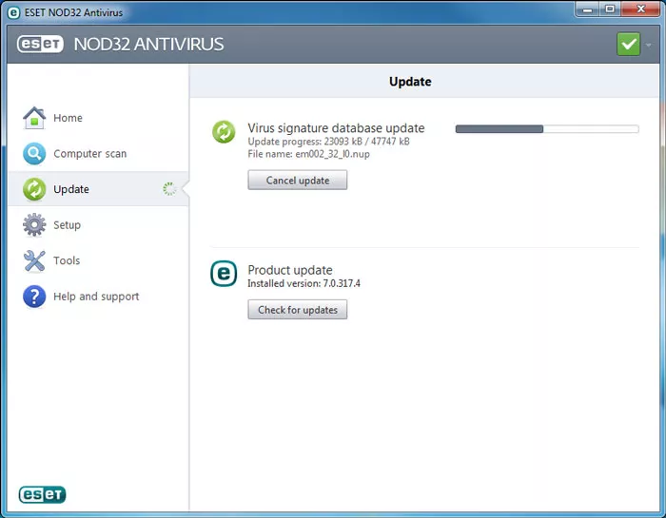Click the Setup gear icon
The width and height of the screenshot is (666, 518).
34,224
